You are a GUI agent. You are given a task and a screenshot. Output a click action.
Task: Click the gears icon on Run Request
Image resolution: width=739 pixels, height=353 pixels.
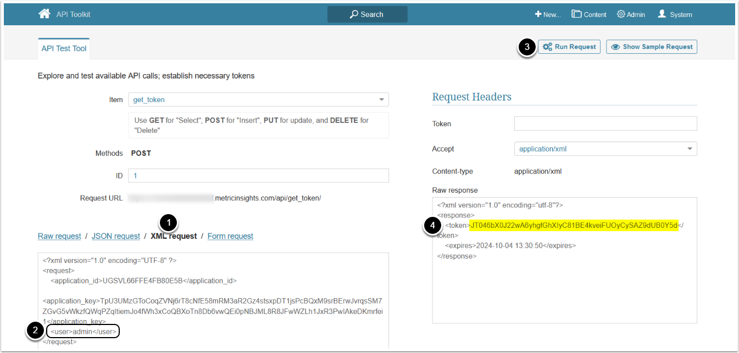547,47
